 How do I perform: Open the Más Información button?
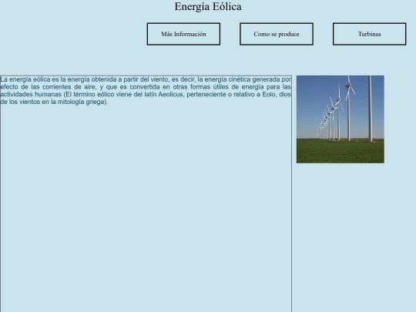183,34
